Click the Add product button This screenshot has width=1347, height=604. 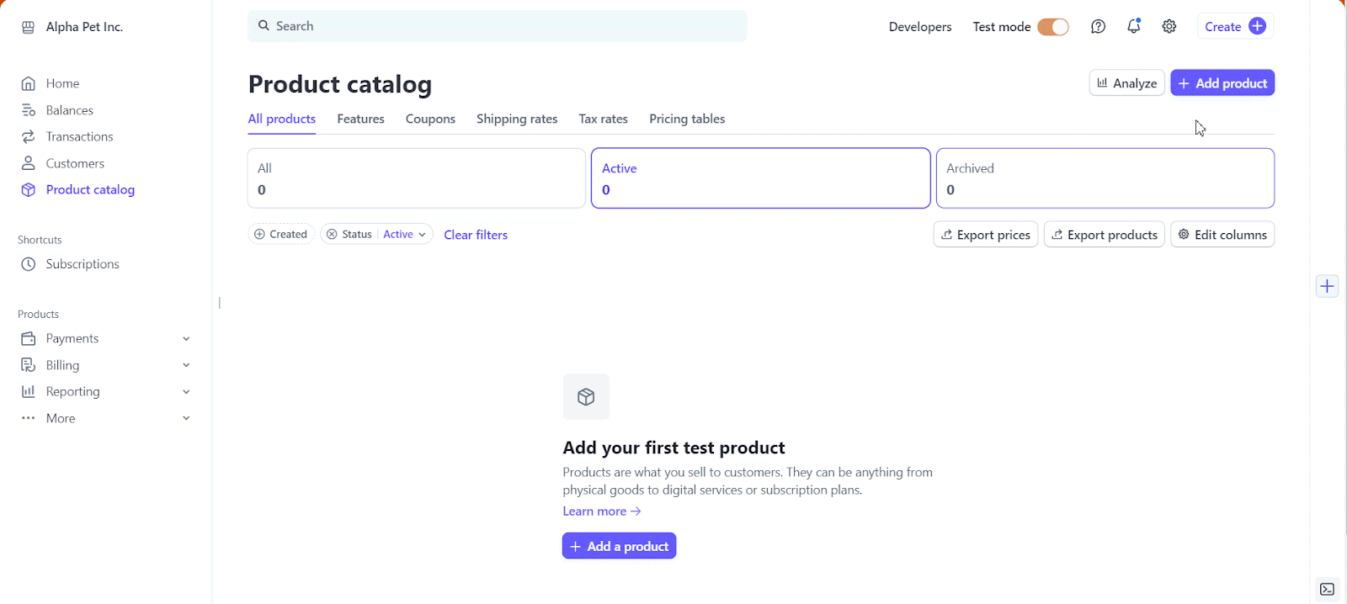coord(1222,83)
